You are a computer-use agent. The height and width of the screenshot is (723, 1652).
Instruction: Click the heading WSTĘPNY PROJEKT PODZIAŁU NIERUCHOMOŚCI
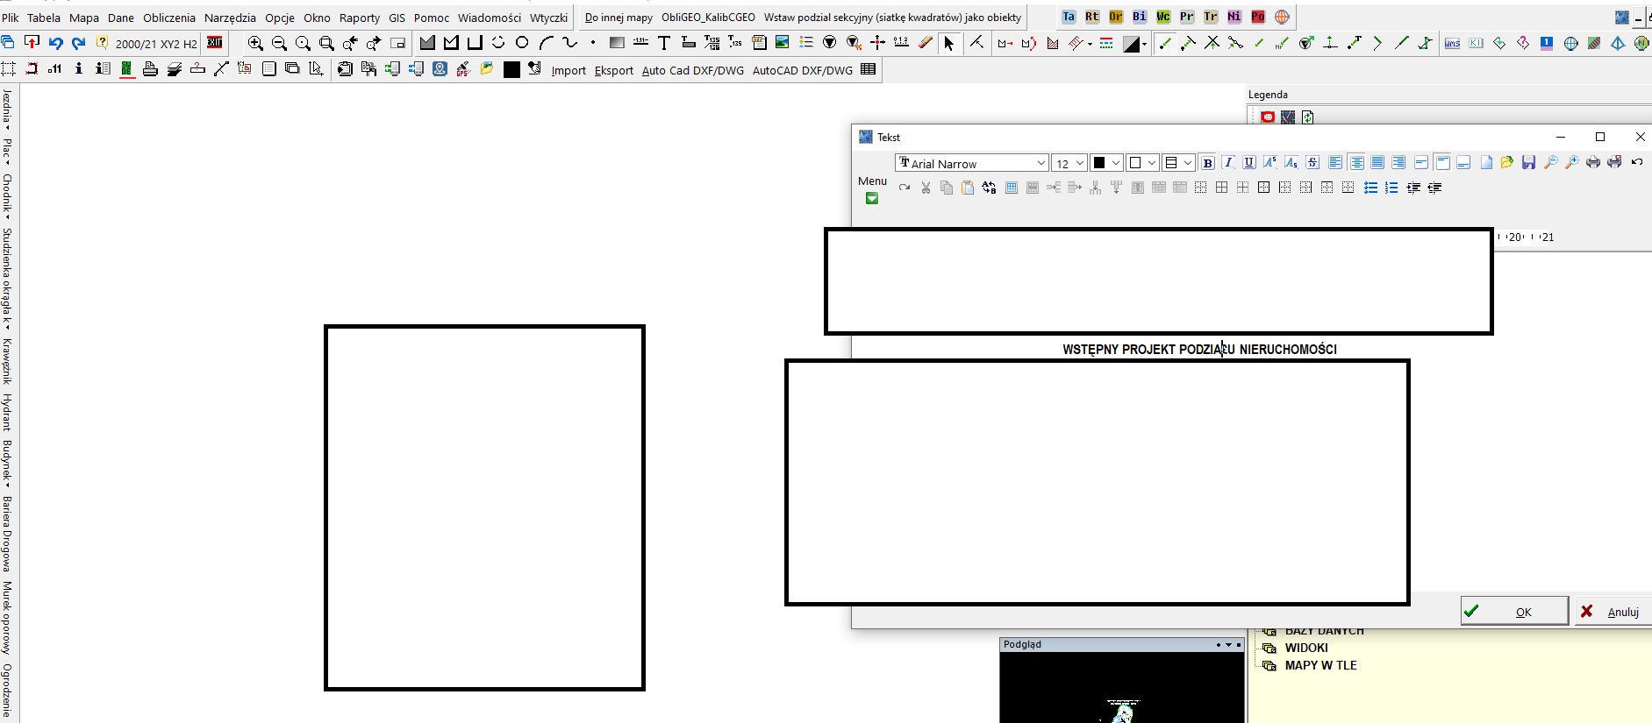tap(1199, 349)
